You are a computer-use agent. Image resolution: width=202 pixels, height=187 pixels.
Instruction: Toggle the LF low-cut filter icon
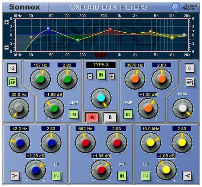click(12, 82)
